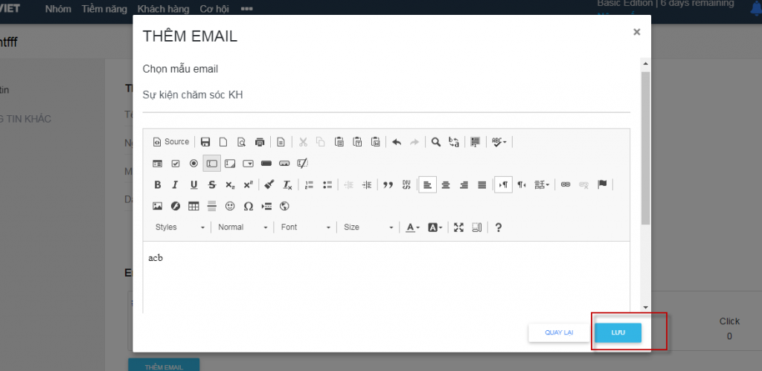Insert special character with Omega icon

click(249, 206)
